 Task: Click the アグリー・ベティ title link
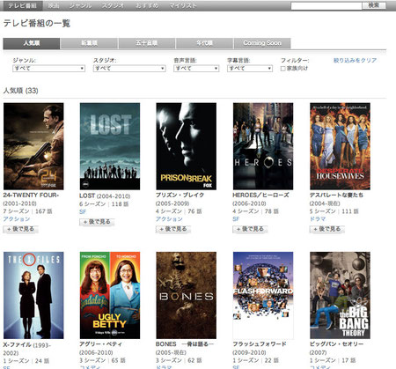tap(100, 344)
